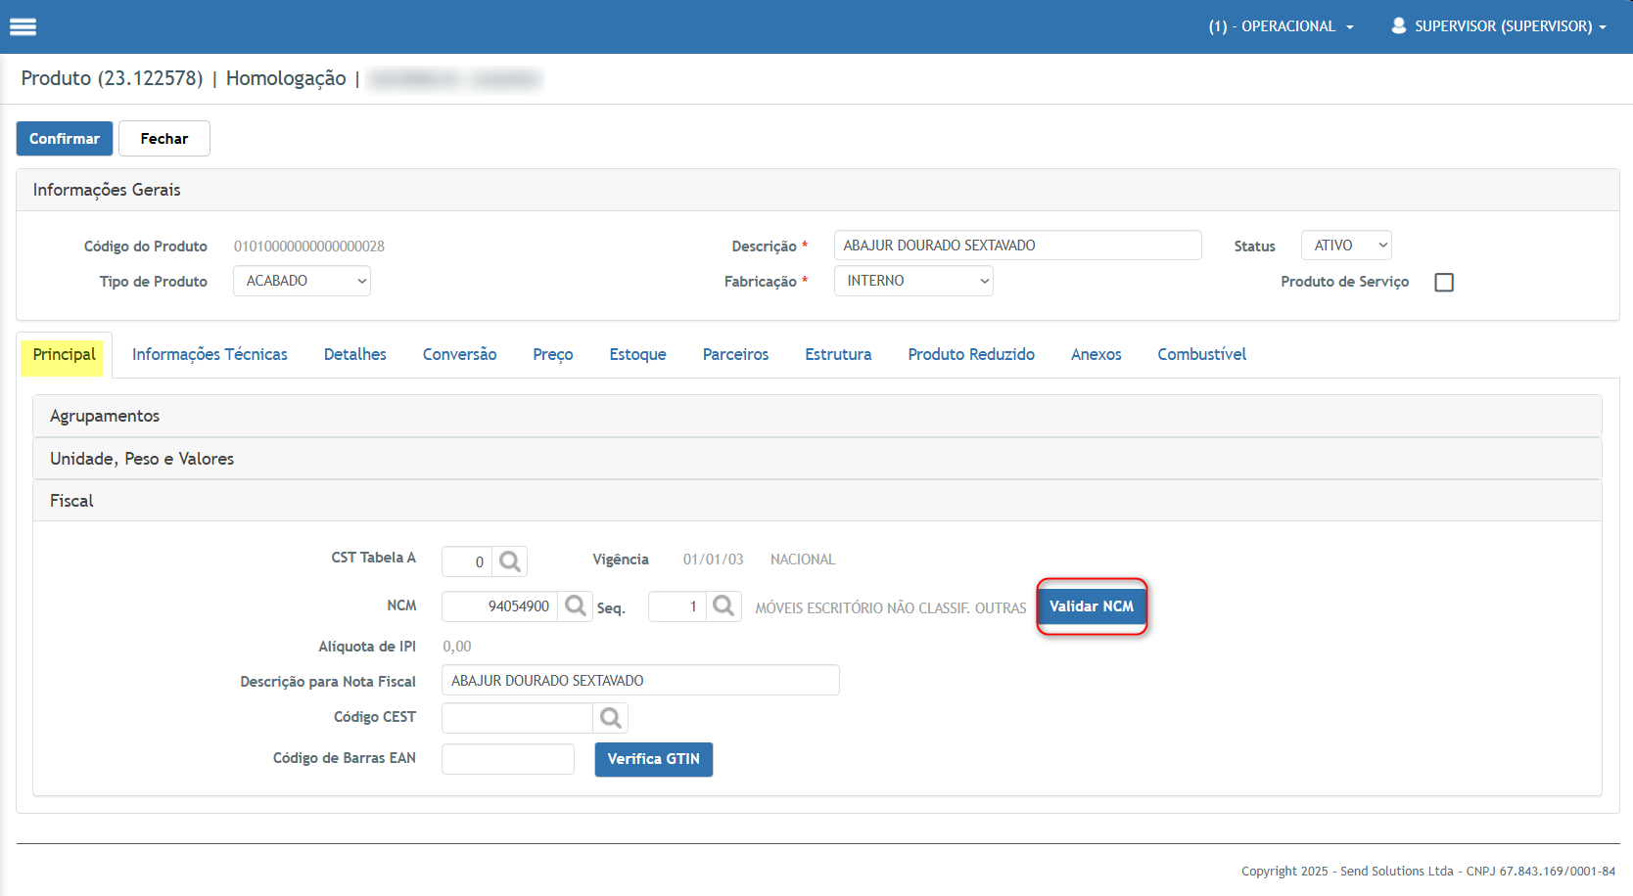Expand the Fabricação dropdown showing INTERNO

pos(913,281)
